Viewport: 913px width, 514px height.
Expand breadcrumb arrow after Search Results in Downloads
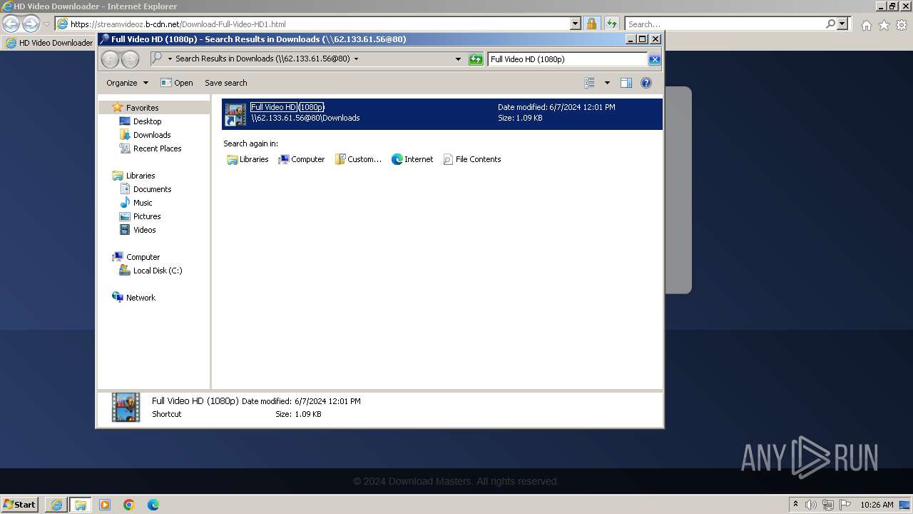(356, 59)
